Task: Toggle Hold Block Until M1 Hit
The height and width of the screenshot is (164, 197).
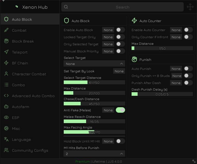Action: click(x=120, y=141)
